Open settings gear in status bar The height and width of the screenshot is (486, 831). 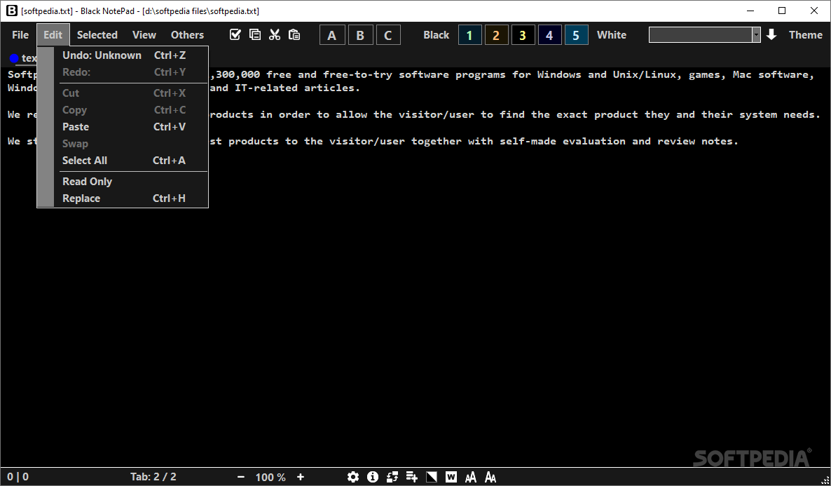click(353, 477)
